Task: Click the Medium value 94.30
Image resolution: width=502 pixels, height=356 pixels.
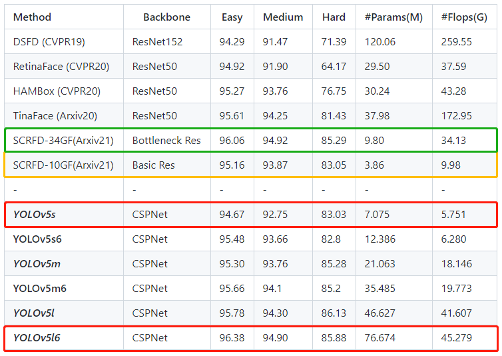Action: [276, 313]
